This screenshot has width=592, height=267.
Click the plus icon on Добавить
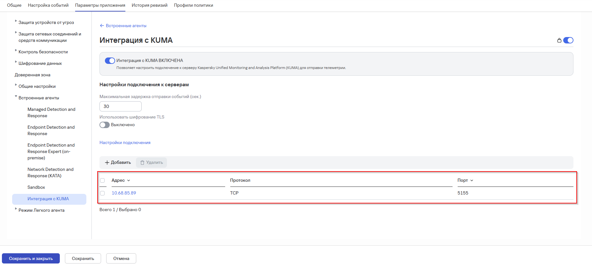(107, 163)
